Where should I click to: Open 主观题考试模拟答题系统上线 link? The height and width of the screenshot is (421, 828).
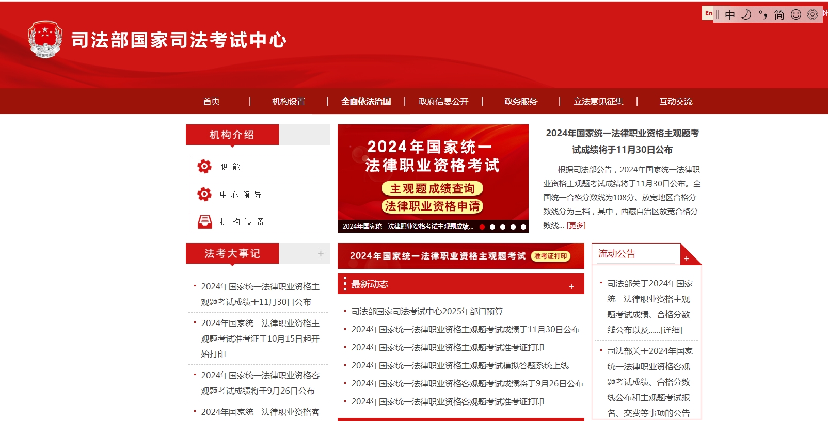460,365
